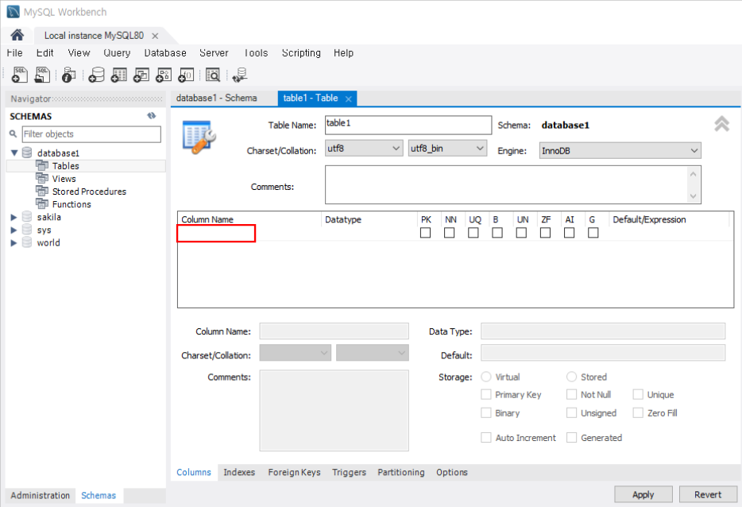The width and height of the screenshot is (742, 507).
Task: Open the Database menu
Action: tap(164, 52)
